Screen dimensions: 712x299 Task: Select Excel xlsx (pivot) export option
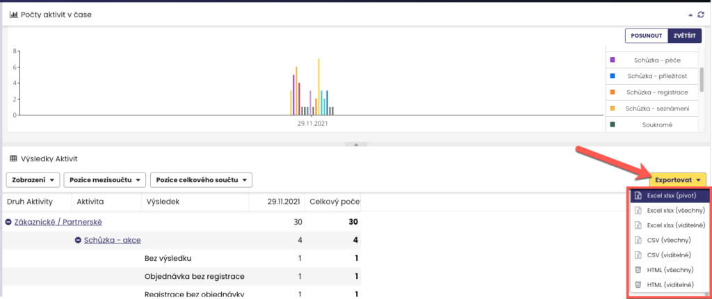(x=668, y=195)
